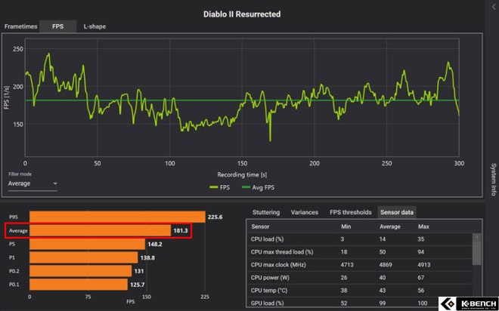499x311 pixels.
Task: Click the sensor table scrollbar thumb
Action: click(x=476, y=253)
